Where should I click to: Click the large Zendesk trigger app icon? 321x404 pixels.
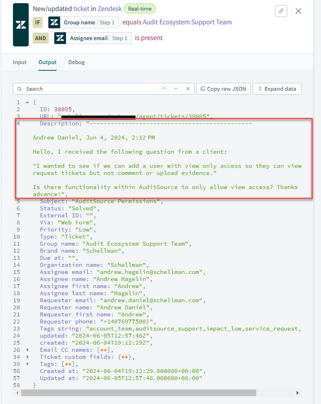coord(21,25)
